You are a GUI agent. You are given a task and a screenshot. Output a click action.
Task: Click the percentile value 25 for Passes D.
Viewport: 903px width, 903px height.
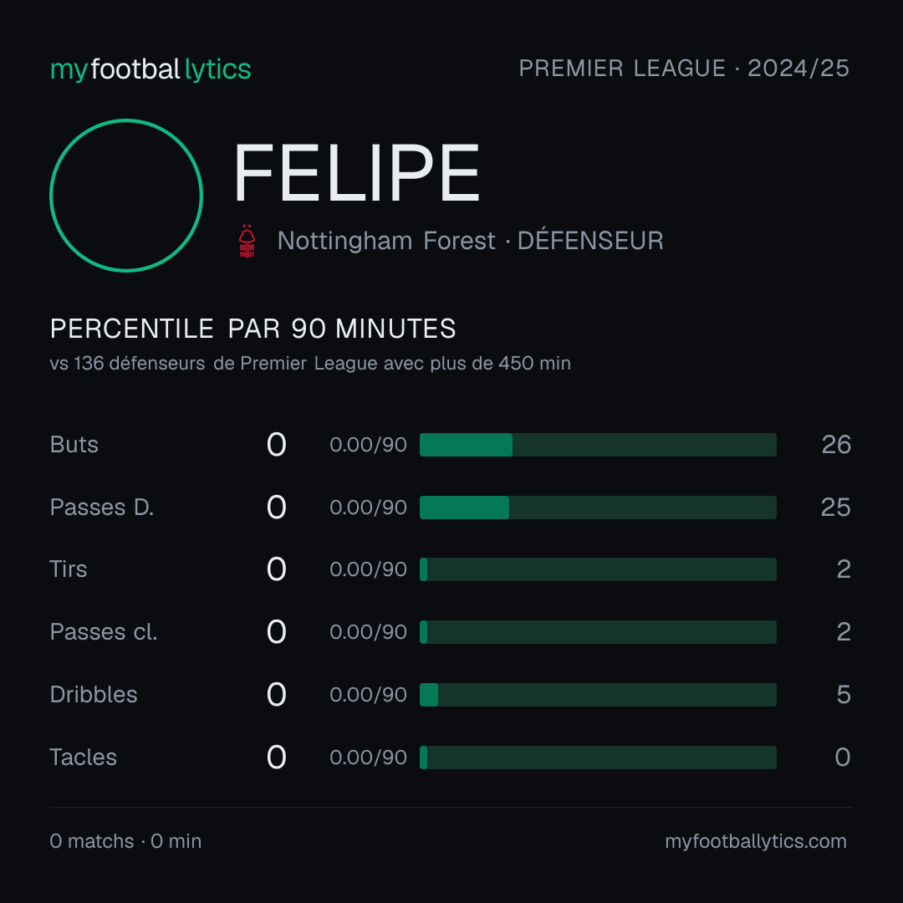coord(835,508)
